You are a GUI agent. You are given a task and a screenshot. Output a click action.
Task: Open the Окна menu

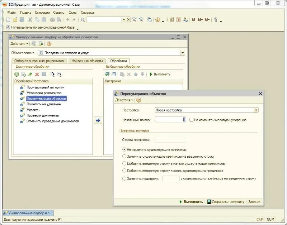click(x=72, y=13)
